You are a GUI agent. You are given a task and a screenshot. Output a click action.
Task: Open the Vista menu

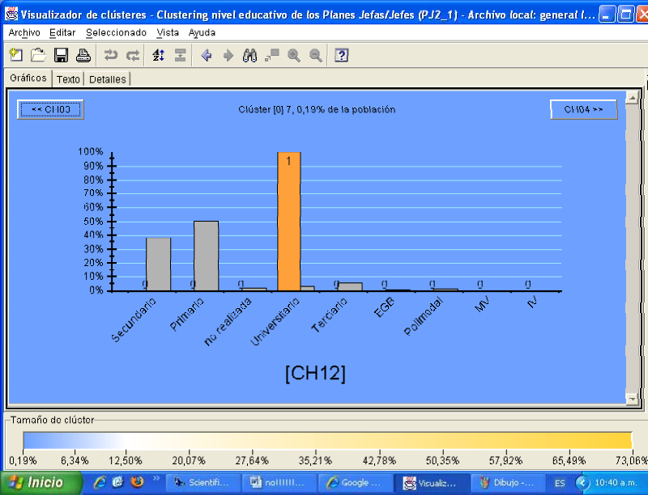coord(168,32)
